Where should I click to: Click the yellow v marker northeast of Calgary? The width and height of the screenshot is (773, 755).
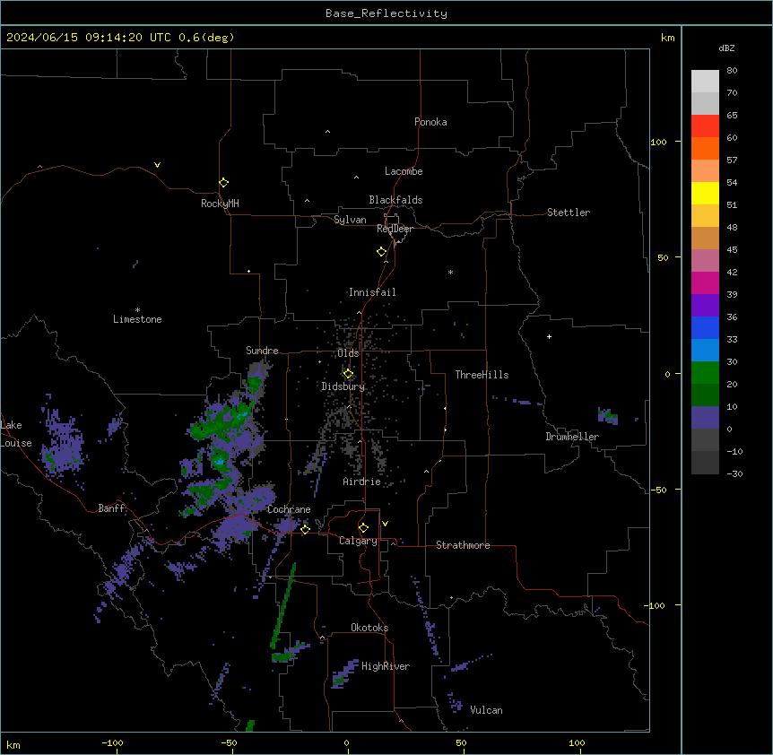coord(385,524)
